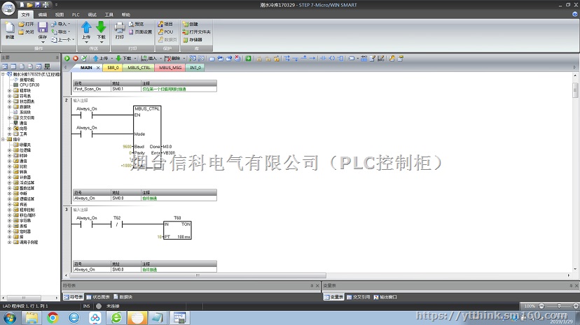Expand Timers (定时器) instruction folder
Image resolution: width=580 pixels, height=325 pixels.
(x=9, y=231)
